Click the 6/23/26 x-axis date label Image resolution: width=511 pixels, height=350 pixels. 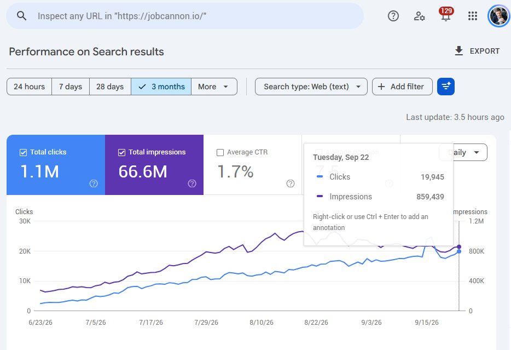click(40, 323)
